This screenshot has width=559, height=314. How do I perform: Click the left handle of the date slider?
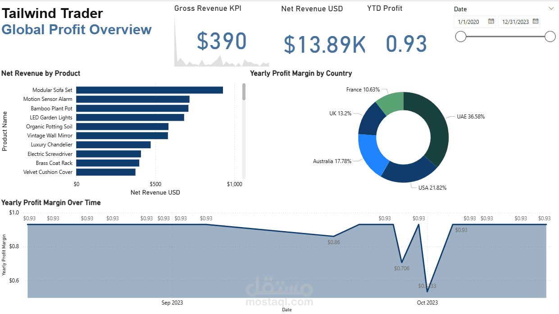[461, 36]
